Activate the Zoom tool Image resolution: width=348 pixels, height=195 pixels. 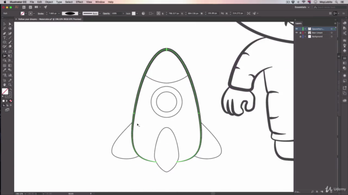[10, 84]
